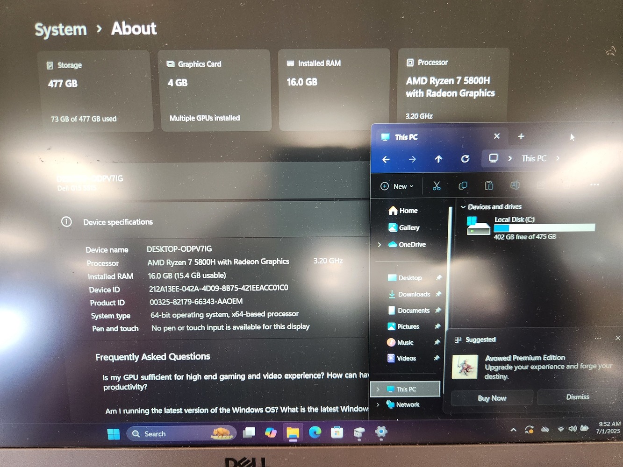The width and height of the screenshot is (623, 467).
Task: Open the Music quick access folder
Action: [x=400, y=342]
